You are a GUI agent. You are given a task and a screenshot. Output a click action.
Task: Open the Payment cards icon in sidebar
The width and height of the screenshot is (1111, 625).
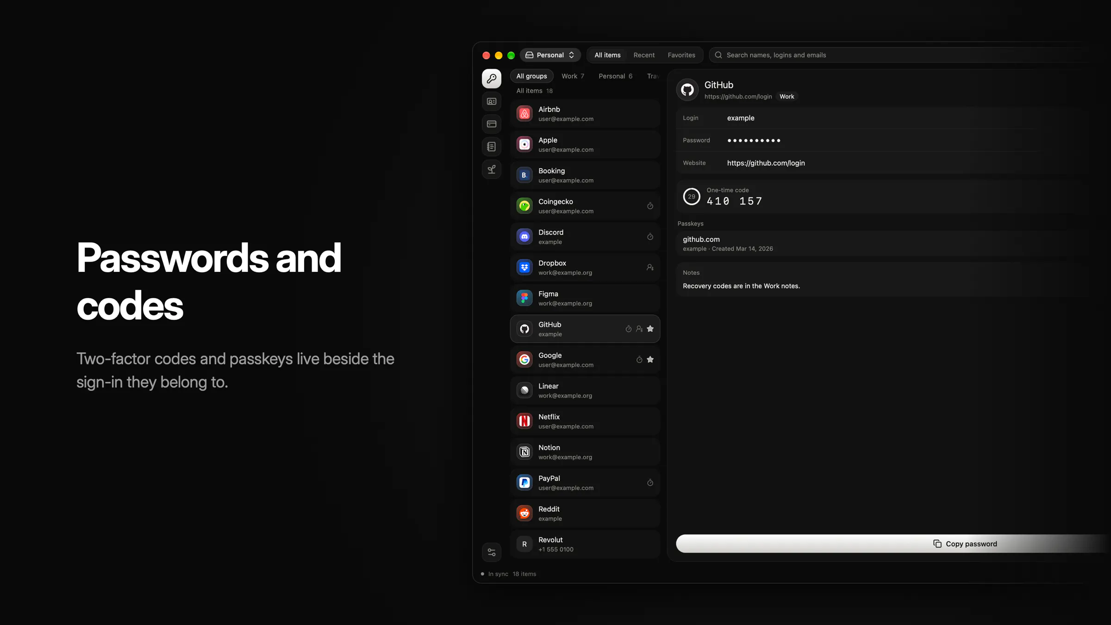pos(492,124)
